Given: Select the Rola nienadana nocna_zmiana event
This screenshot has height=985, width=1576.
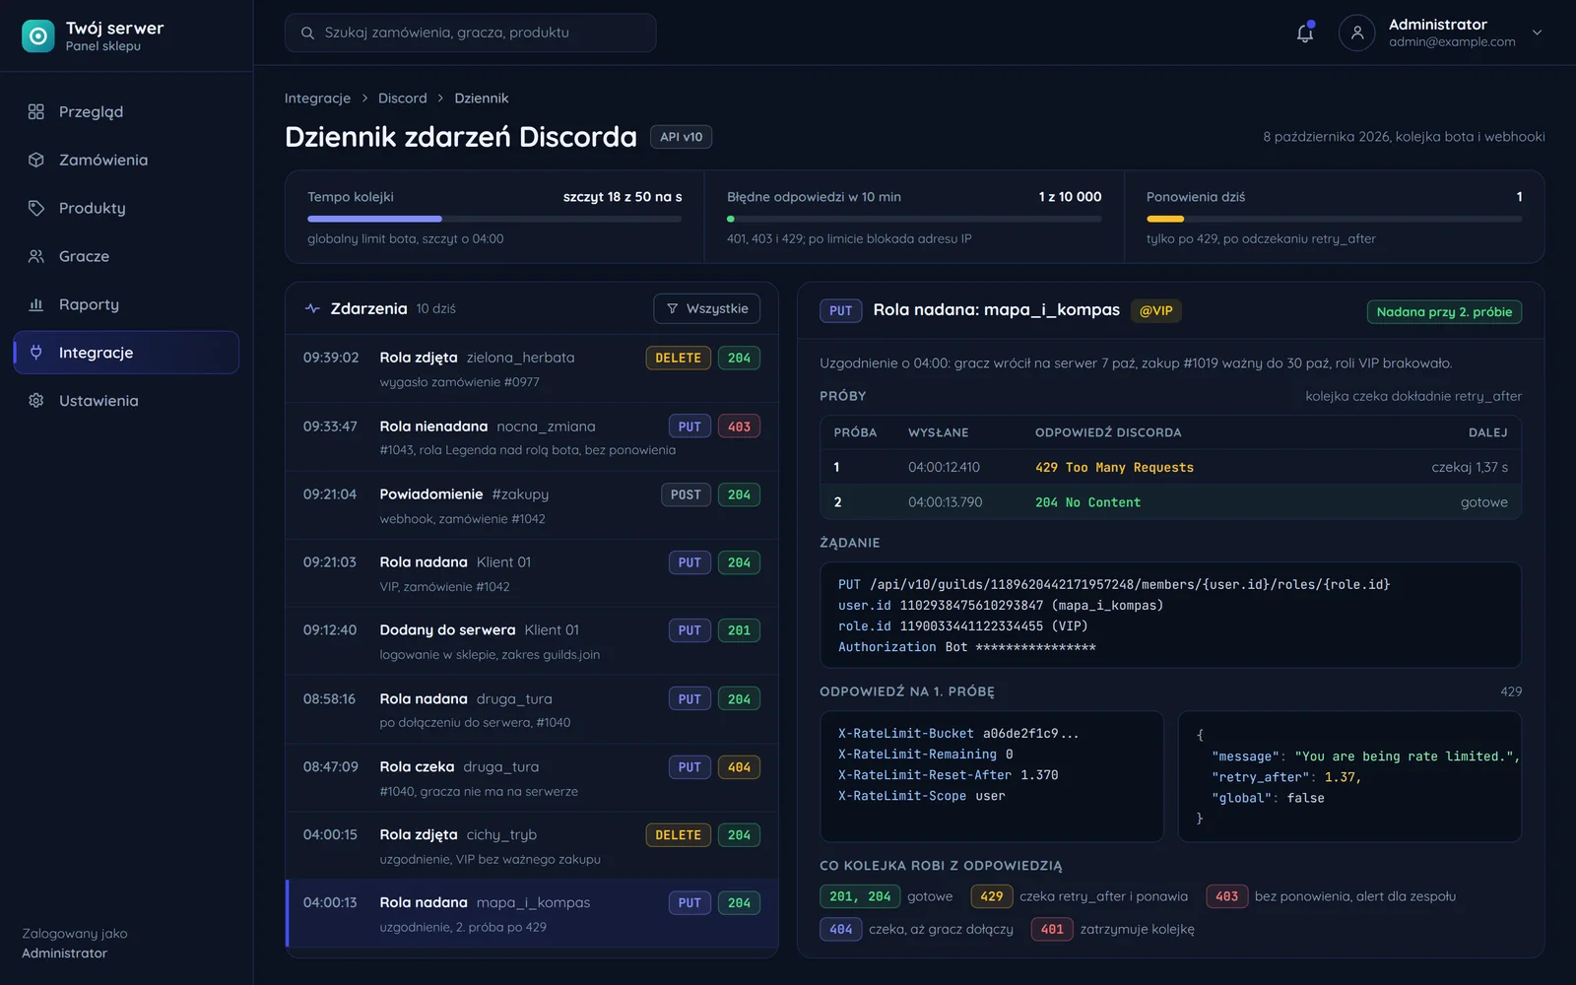Looking at the screenshot, I should tap(532, 437).
